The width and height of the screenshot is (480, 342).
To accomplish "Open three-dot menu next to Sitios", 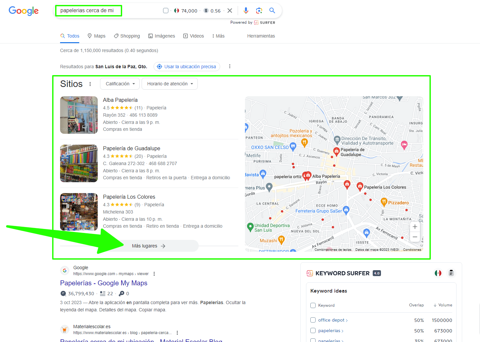I will pos(90,84).
